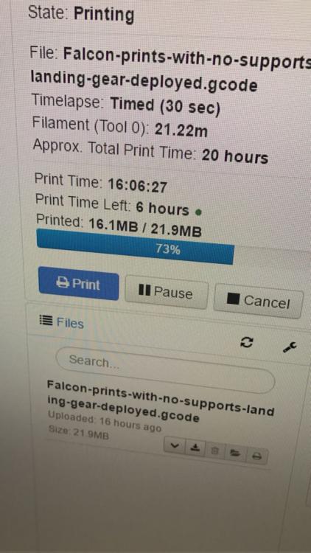This screenshot has width=311, height=553.
Task: Load file using folder-open icon
Action: click(235, 453)
